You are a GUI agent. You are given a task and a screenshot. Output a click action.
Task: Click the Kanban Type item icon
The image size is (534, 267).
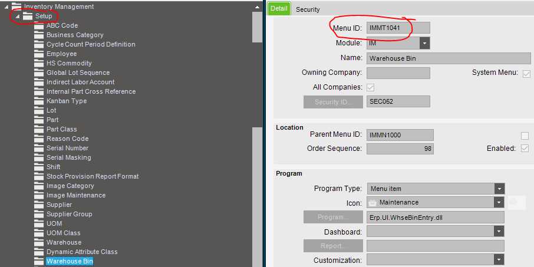[39, 101]
